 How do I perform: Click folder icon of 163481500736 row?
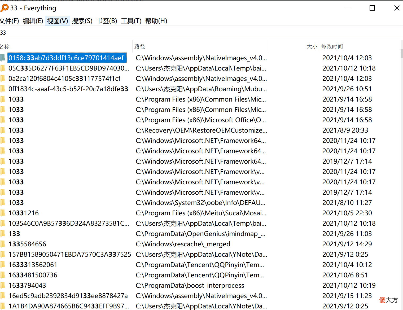[x=3, y=275]
